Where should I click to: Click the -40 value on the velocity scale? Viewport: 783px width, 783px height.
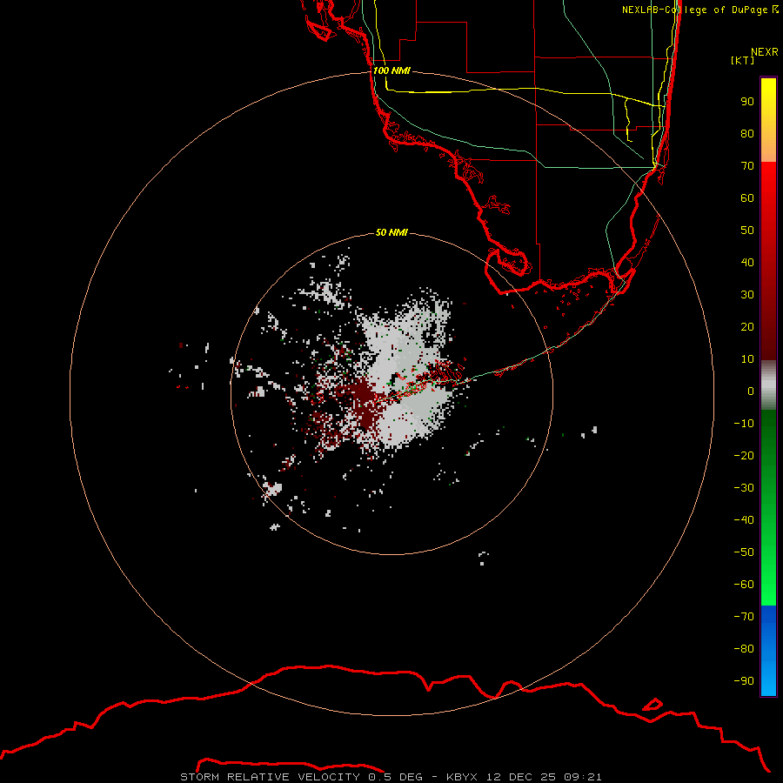(x=744, y=520)
